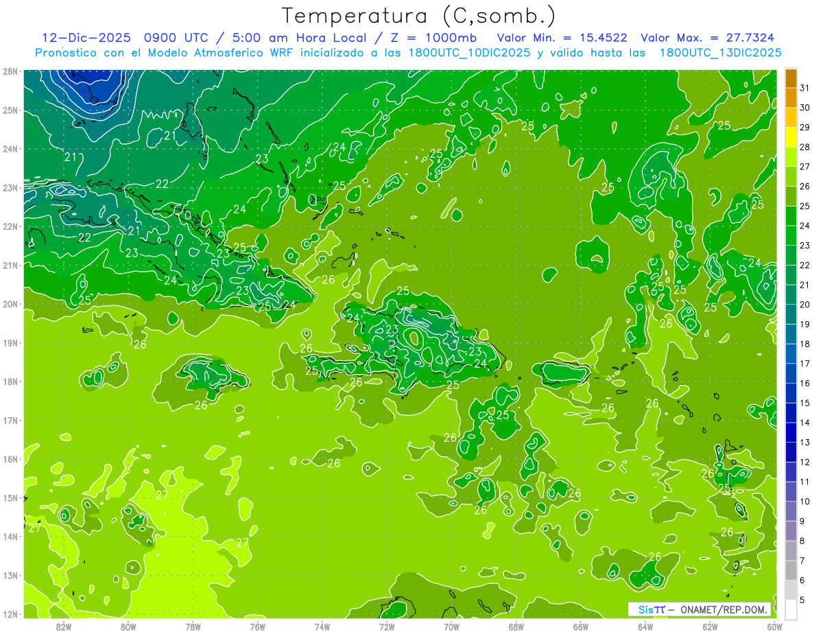Viewport: 823px width, 636px height.
Task: Click the longitude axis label "66W"
Action: pos(581,626)
